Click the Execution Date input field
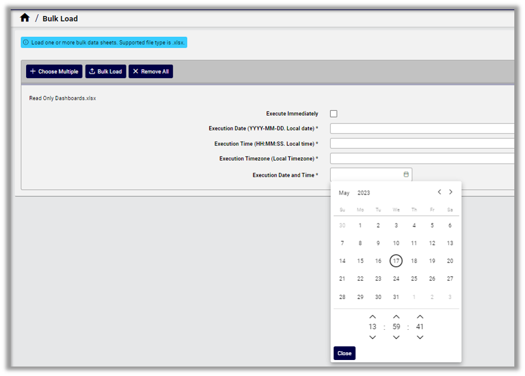The image size is (525, 376). (422, 128)
